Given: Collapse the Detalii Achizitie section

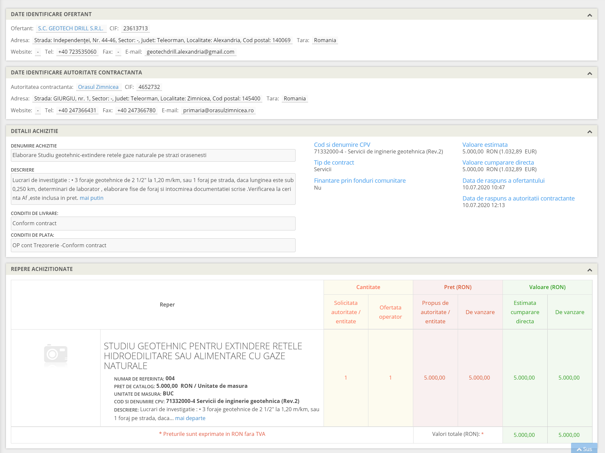Looking at the screenshot, I should [x=590, y=132].
